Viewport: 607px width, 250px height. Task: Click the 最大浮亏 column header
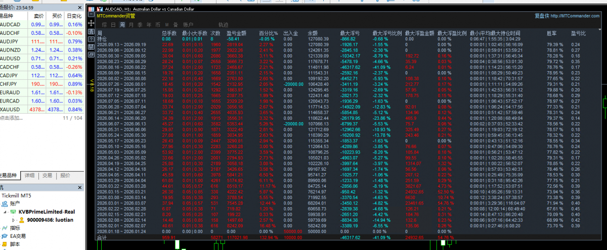point(350,33)
